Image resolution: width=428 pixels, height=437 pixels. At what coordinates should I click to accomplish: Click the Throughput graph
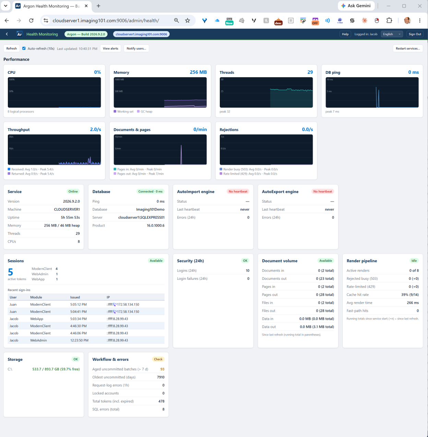pyautogui.click(x=54, y=150)
